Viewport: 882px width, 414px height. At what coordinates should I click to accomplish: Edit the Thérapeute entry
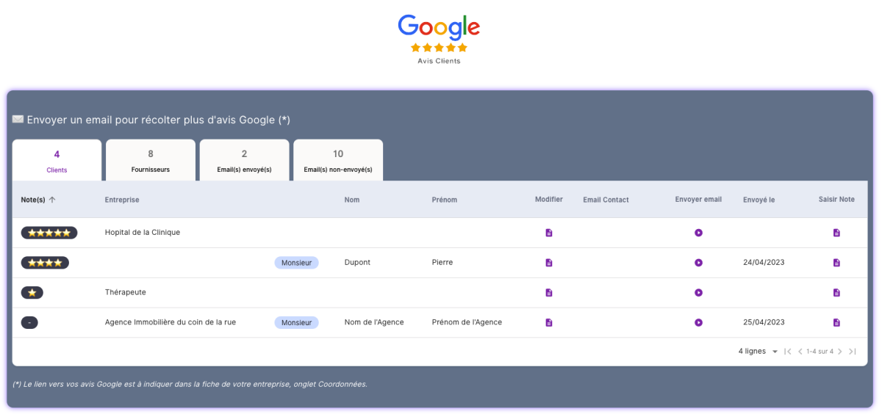(x=549, y=293)
